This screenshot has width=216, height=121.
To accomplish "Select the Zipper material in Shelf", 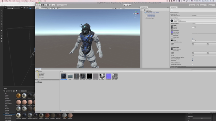I will [64, 115].
